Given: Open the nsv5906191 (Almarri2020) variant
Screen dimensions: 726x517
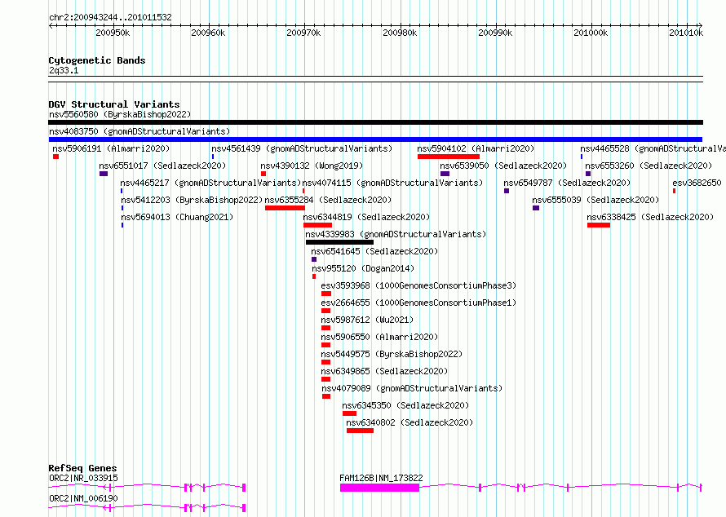Looking at the screenshot, I should (x=111, y=148).
